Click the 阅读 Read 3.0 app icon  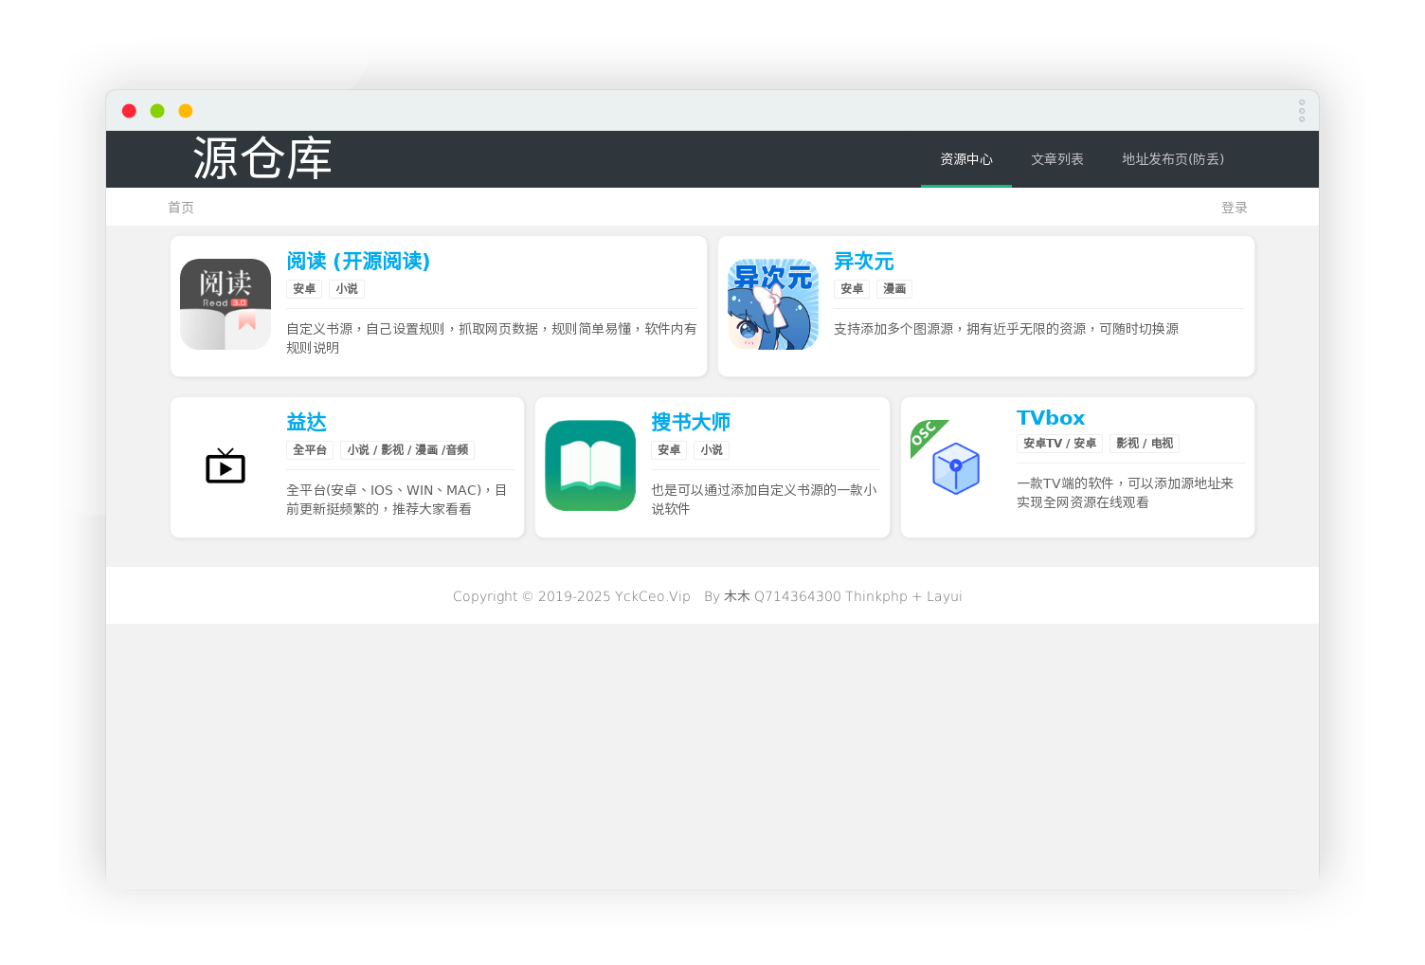click(225, 304)
